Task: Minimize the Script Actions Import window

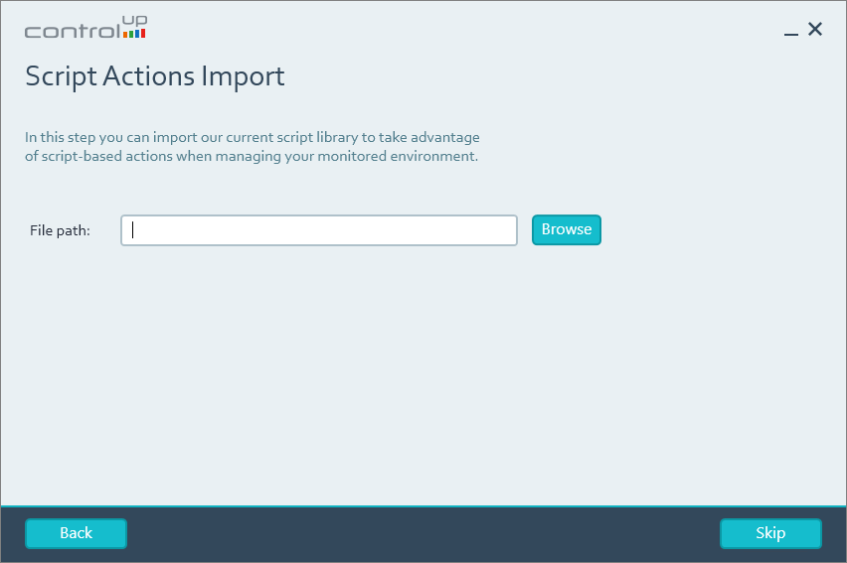Action: coord(791,31)
